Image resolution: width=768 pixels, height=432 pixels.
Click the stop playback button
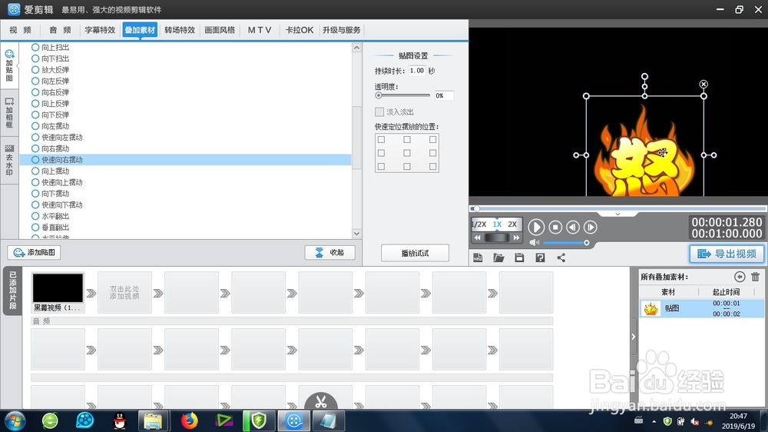tap(555, 227)
